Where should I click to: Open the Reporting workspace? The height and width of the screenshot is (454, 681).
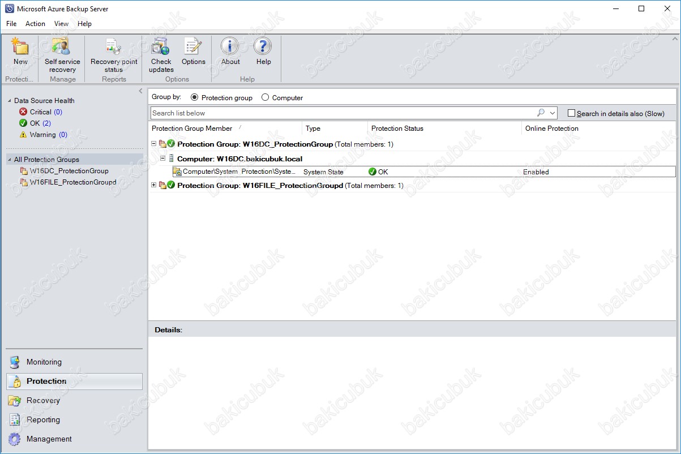(x=74, y=420)
